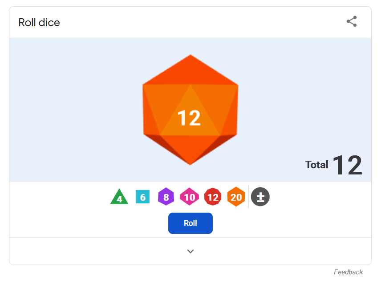Expand the card with the bottom chevron
This screenshot has width=381, height=285.
[x=190, y=251]
